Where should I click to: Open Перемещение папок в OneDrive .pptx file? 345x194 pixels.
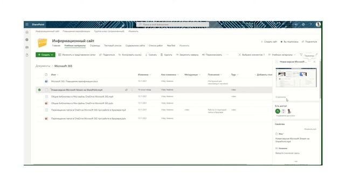pos(88,119)
